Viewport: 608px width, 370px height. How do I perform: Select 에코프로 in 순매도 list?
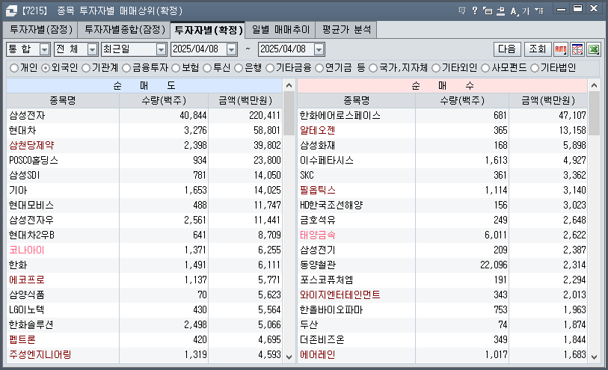coord(27,280)
